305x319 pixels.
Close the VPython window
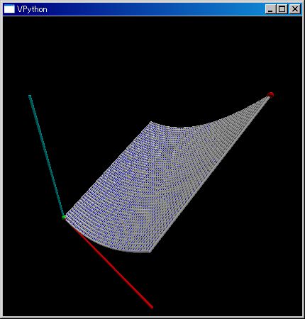tap(294, 9)
